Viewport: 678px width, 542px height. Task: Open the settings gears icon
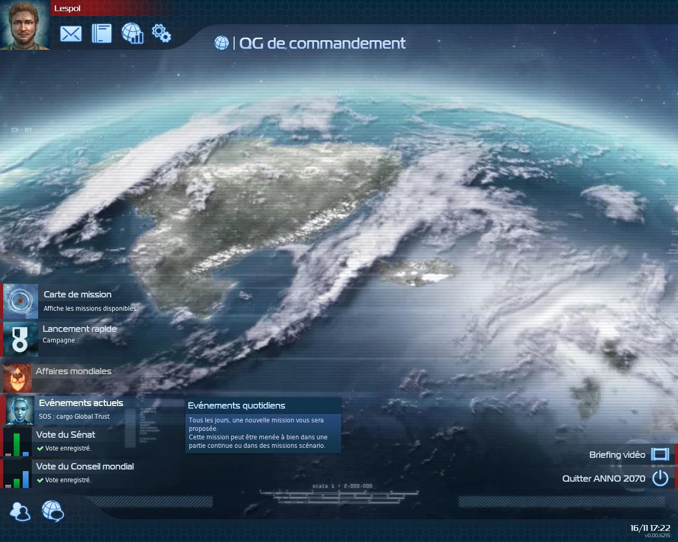(x=161, y=33)
